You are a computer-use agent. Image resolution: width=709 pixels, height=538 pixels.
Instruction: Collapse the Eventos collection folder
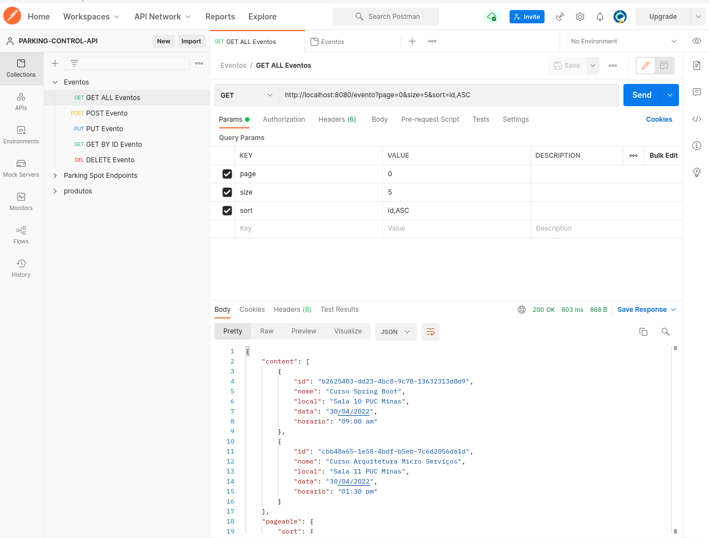pos(55,82)
